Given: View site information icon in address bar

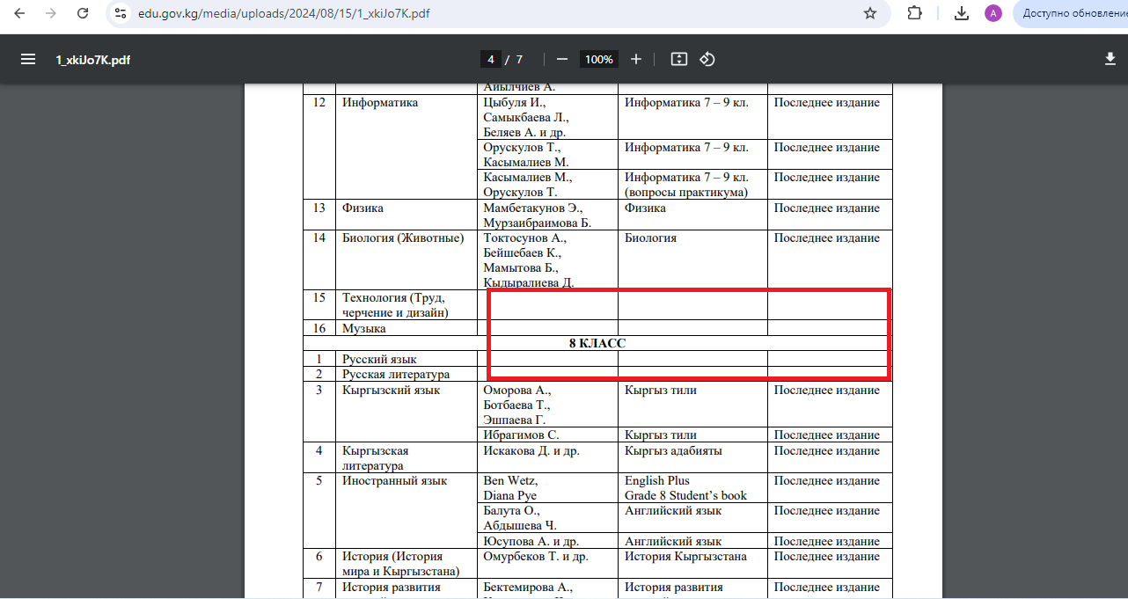Looking at the screenshot, I should click(x=121, y=13).
